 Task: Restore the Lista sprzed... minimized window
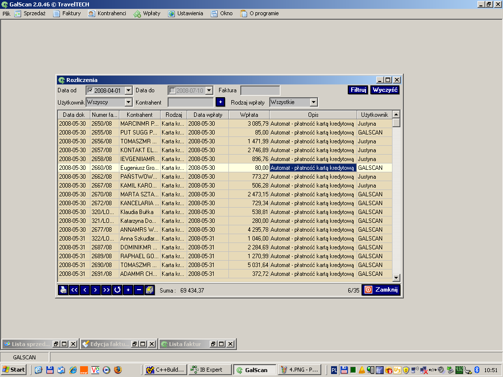pyautogui.click(x=56, y=344)
